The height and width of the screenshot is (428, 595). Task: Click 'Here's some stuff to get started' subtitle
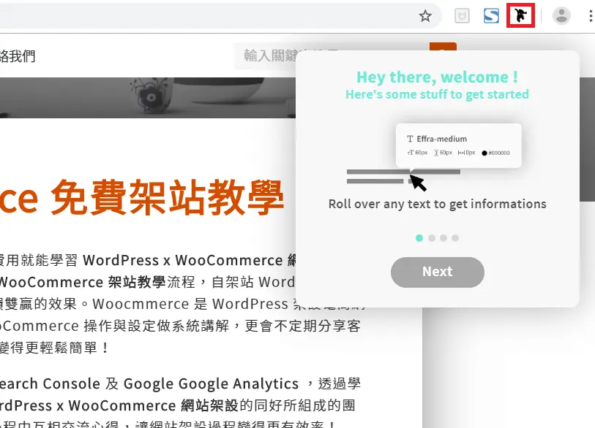[437, 94]
